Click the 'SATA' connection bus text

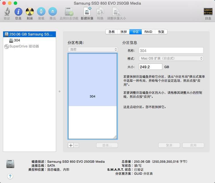click(x=51, y=166)
